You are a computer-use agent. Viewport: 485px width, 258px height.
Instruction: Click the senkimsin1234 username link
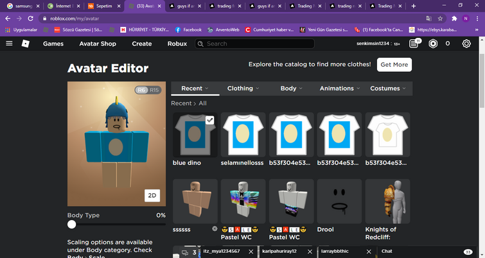tap(373, 44)
